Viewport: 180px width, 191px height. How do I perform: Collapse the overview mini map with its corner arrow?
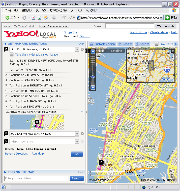[x=173, y=51]
